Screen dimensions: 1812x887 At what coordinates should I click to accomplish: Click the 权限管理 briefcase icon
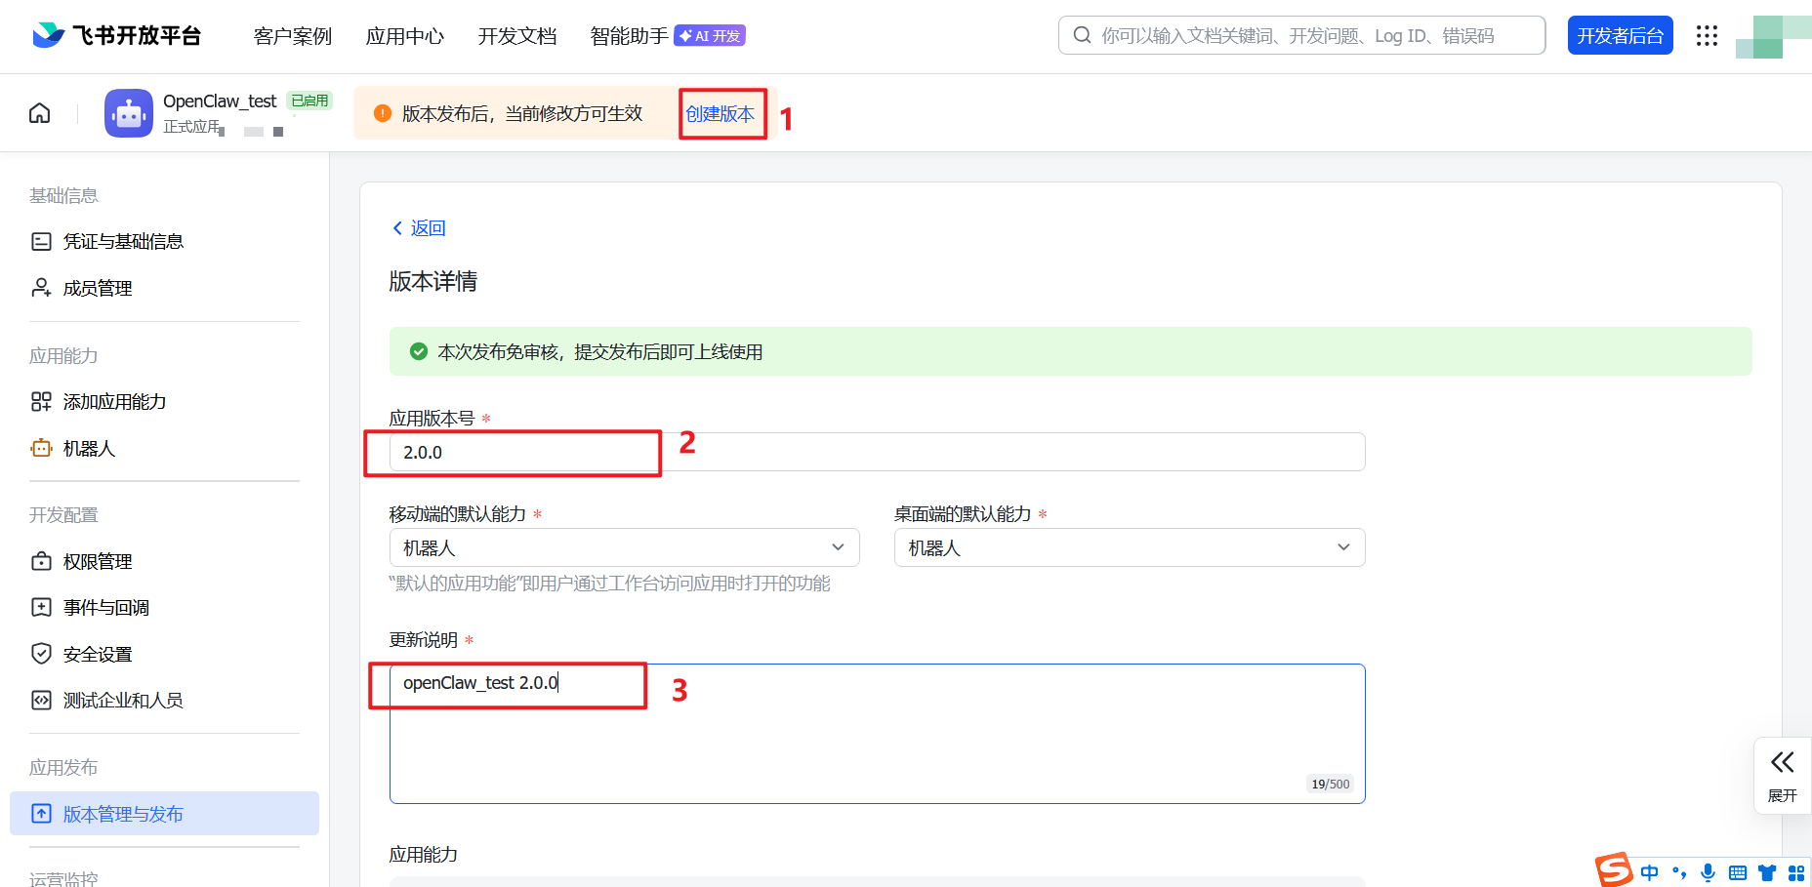pyautogui.click(x=41, y=561)
